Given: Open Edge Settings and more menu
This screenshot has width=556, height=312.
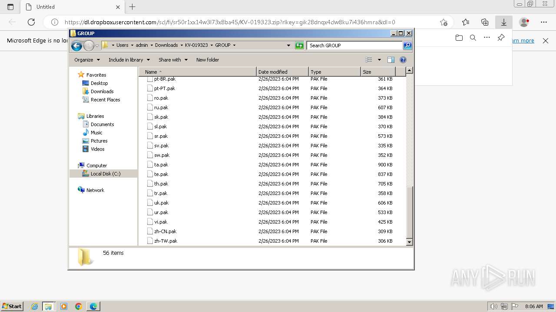Looking at the screenshot, I should [544, 22].
